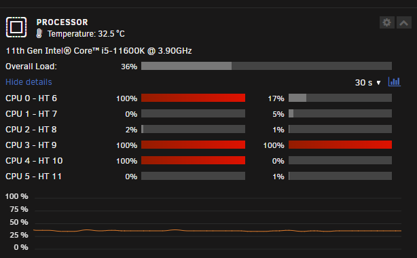Select the CPU 3 - HT 9 row label
Image resolution: width=417 pixels, height=258 pixels.
31,145
